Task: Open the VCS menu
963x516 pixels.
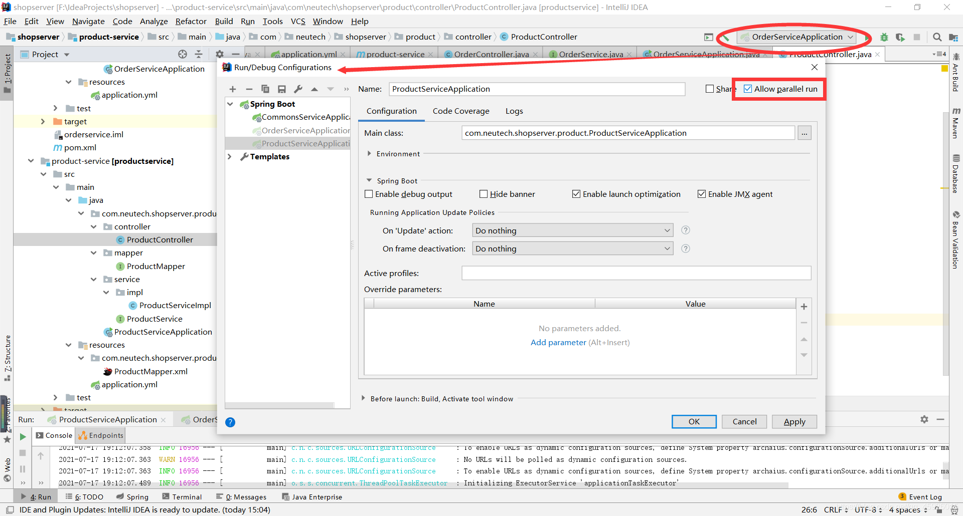Action: [298, 22]
